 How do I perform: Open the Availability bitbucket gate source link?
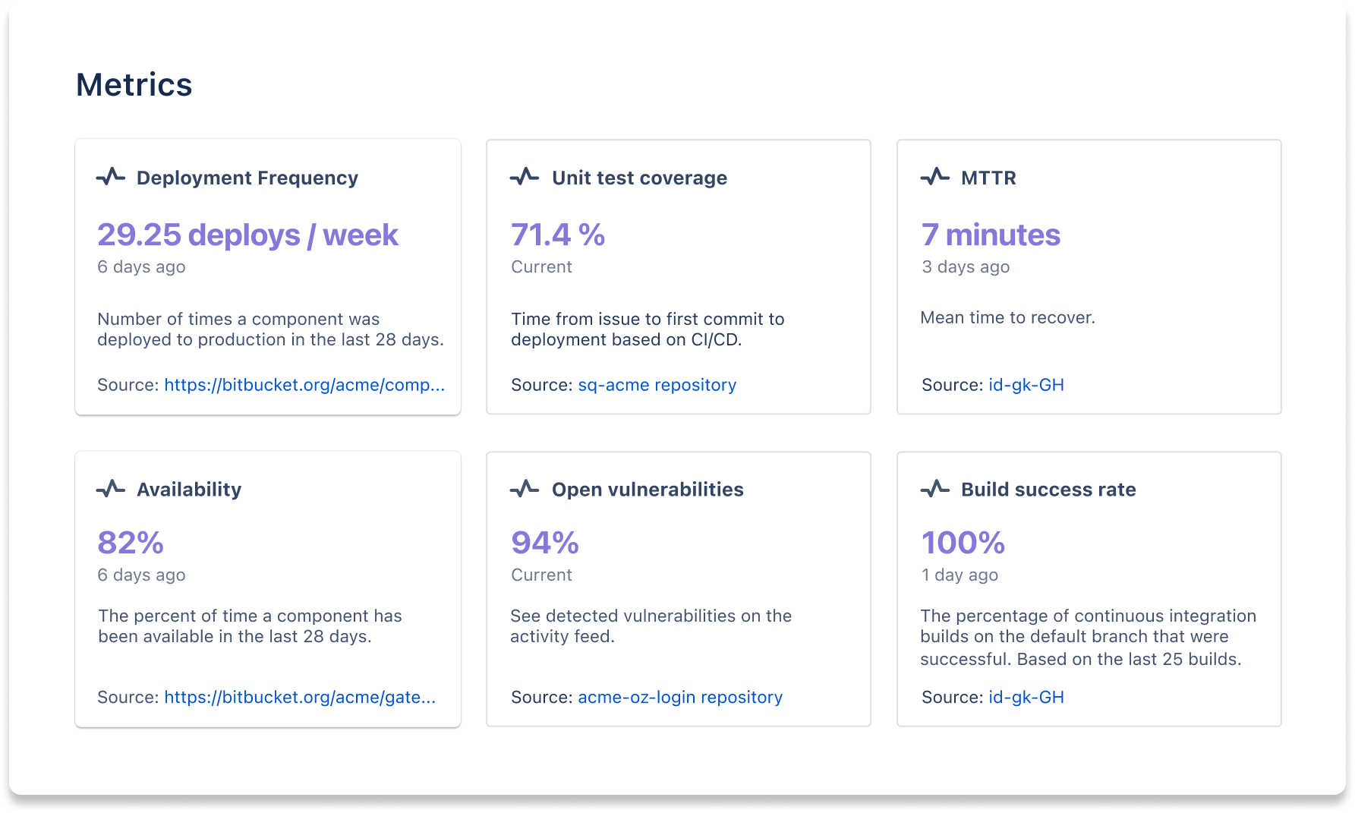point(301,697)
